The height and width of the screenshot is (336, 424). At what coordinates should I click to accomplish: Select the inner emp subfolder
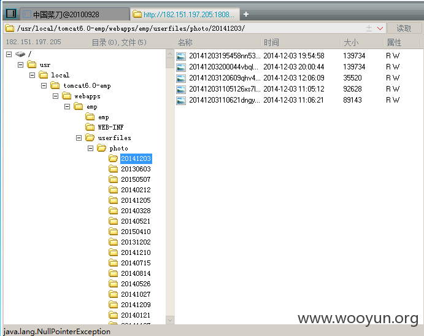(104, 117)
